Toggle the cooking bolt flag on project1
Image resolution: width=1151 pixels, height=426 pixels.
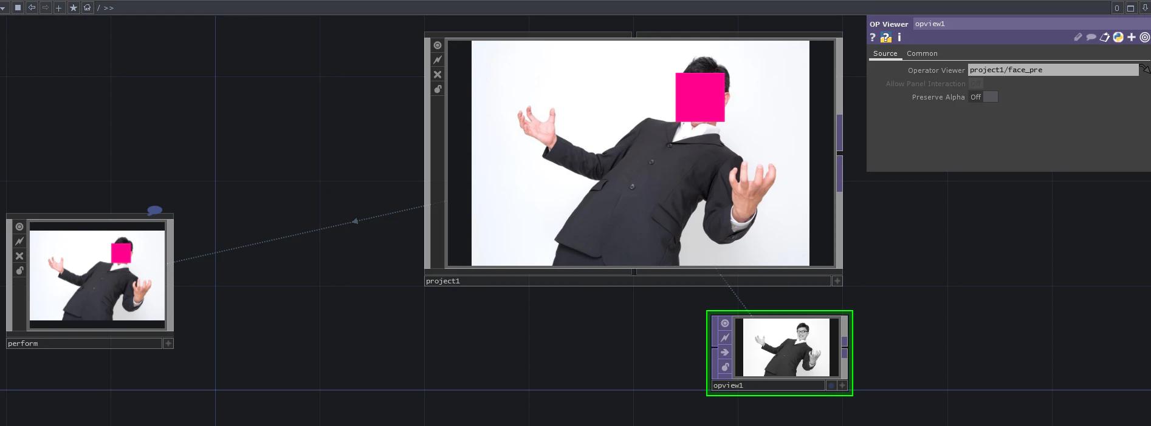click(x=438, y=59)
